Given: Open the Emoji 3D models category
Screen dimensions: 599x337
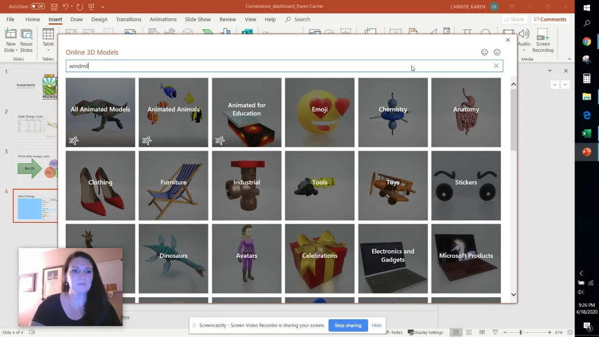Looking at the screenshot, I should (x=320, y=112).
